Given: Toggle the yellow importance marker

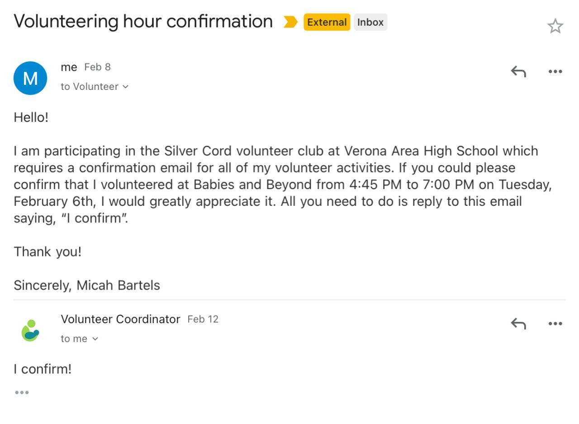Looking at the screenshot, I should [290, 22].
